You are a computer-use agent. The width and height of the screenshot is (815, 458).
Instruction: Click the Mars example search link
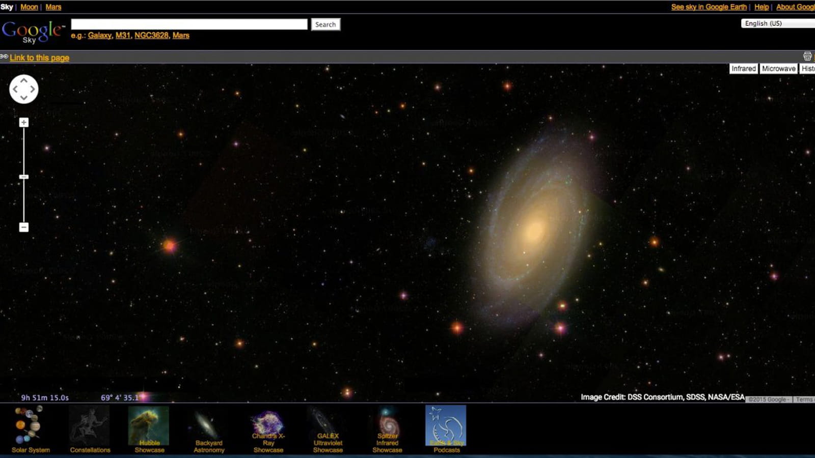[x=181, y=36]
